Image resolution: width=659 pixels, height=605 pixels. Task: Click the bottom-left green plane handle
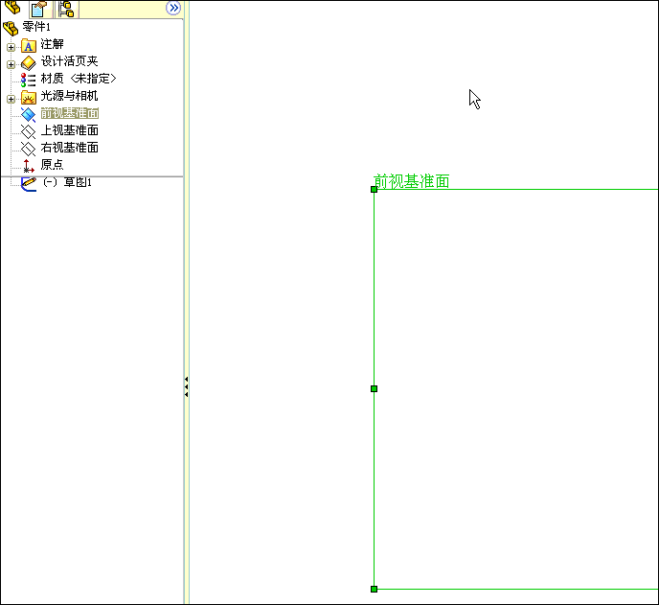coord(375,589)
